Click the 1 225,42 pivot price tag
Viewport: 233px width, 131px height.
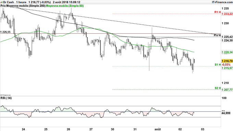pyautogui.click(x=227, y=37)
